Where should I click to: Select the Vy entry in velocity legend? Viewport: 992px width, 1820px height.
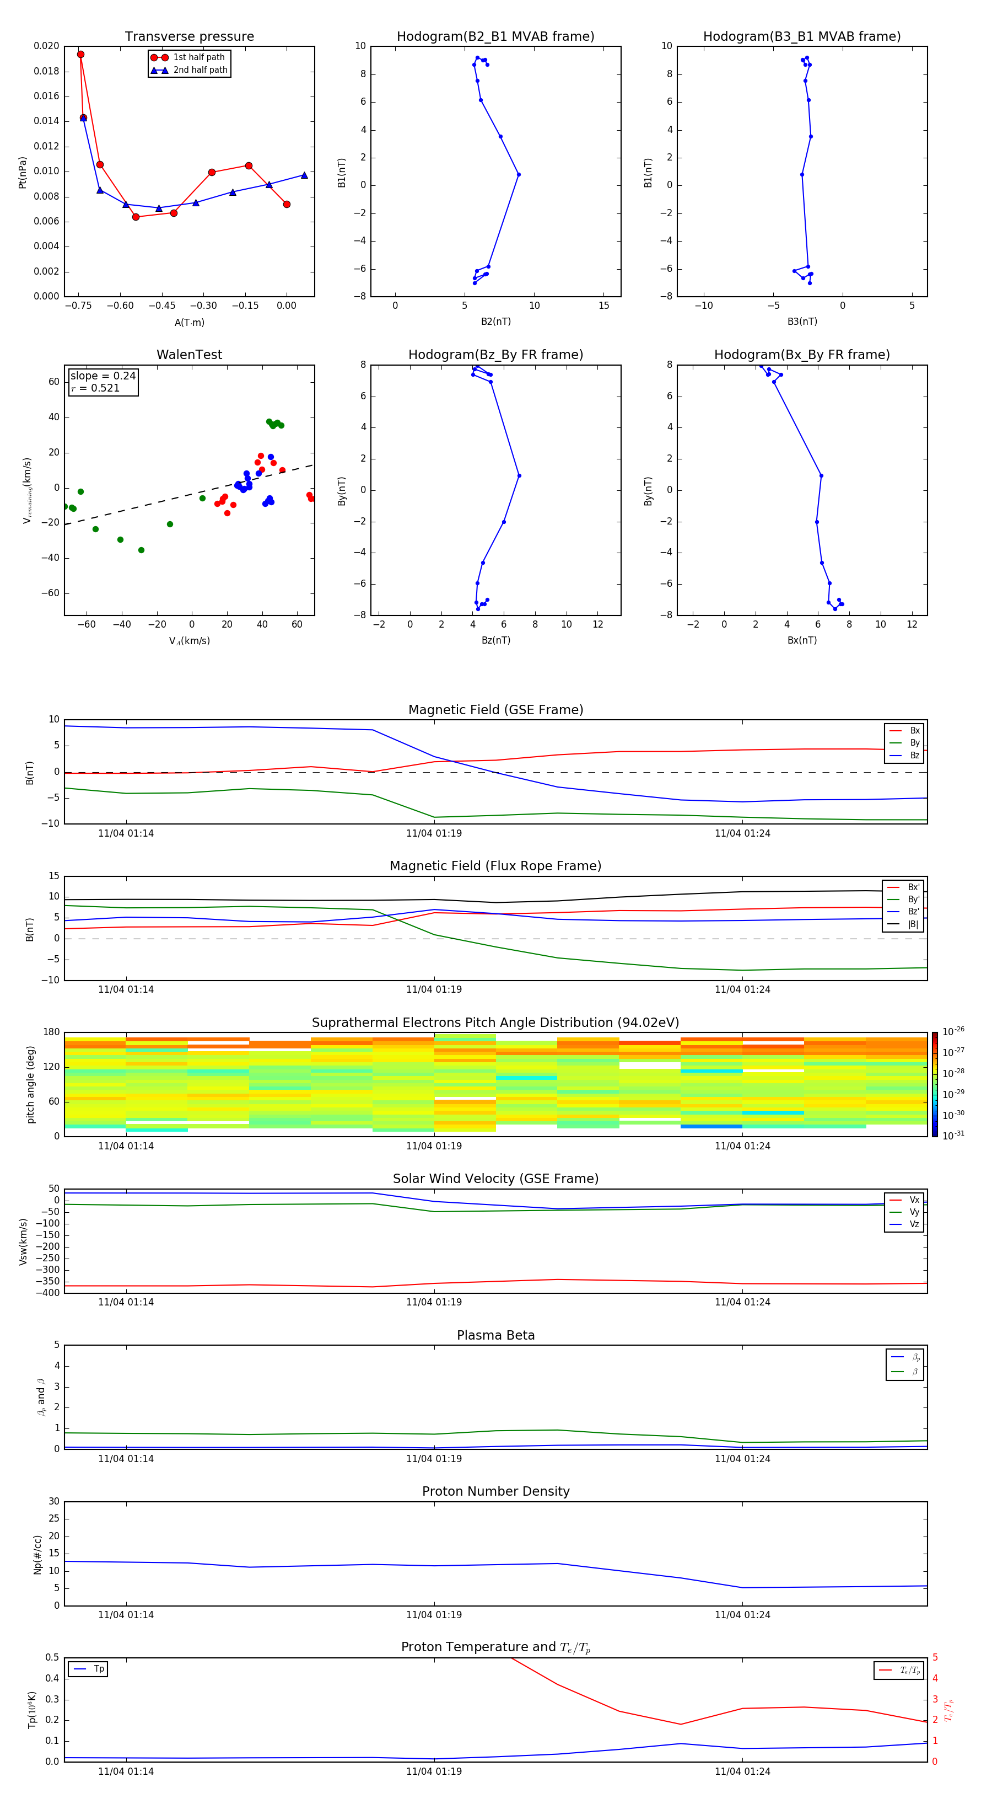(904, 1212)
